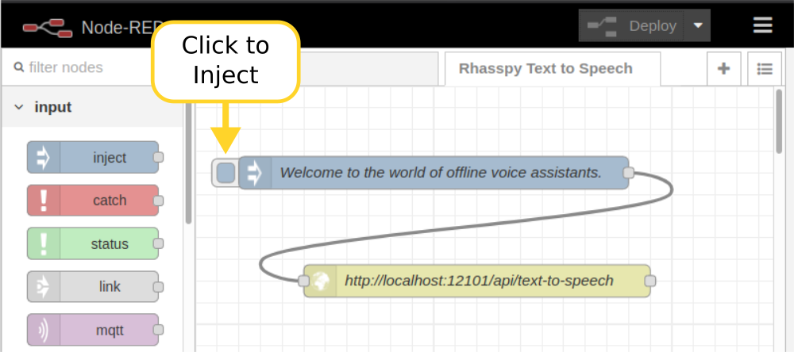
Task: Open the list of flow tabs
Action: (x=765, y=69)
